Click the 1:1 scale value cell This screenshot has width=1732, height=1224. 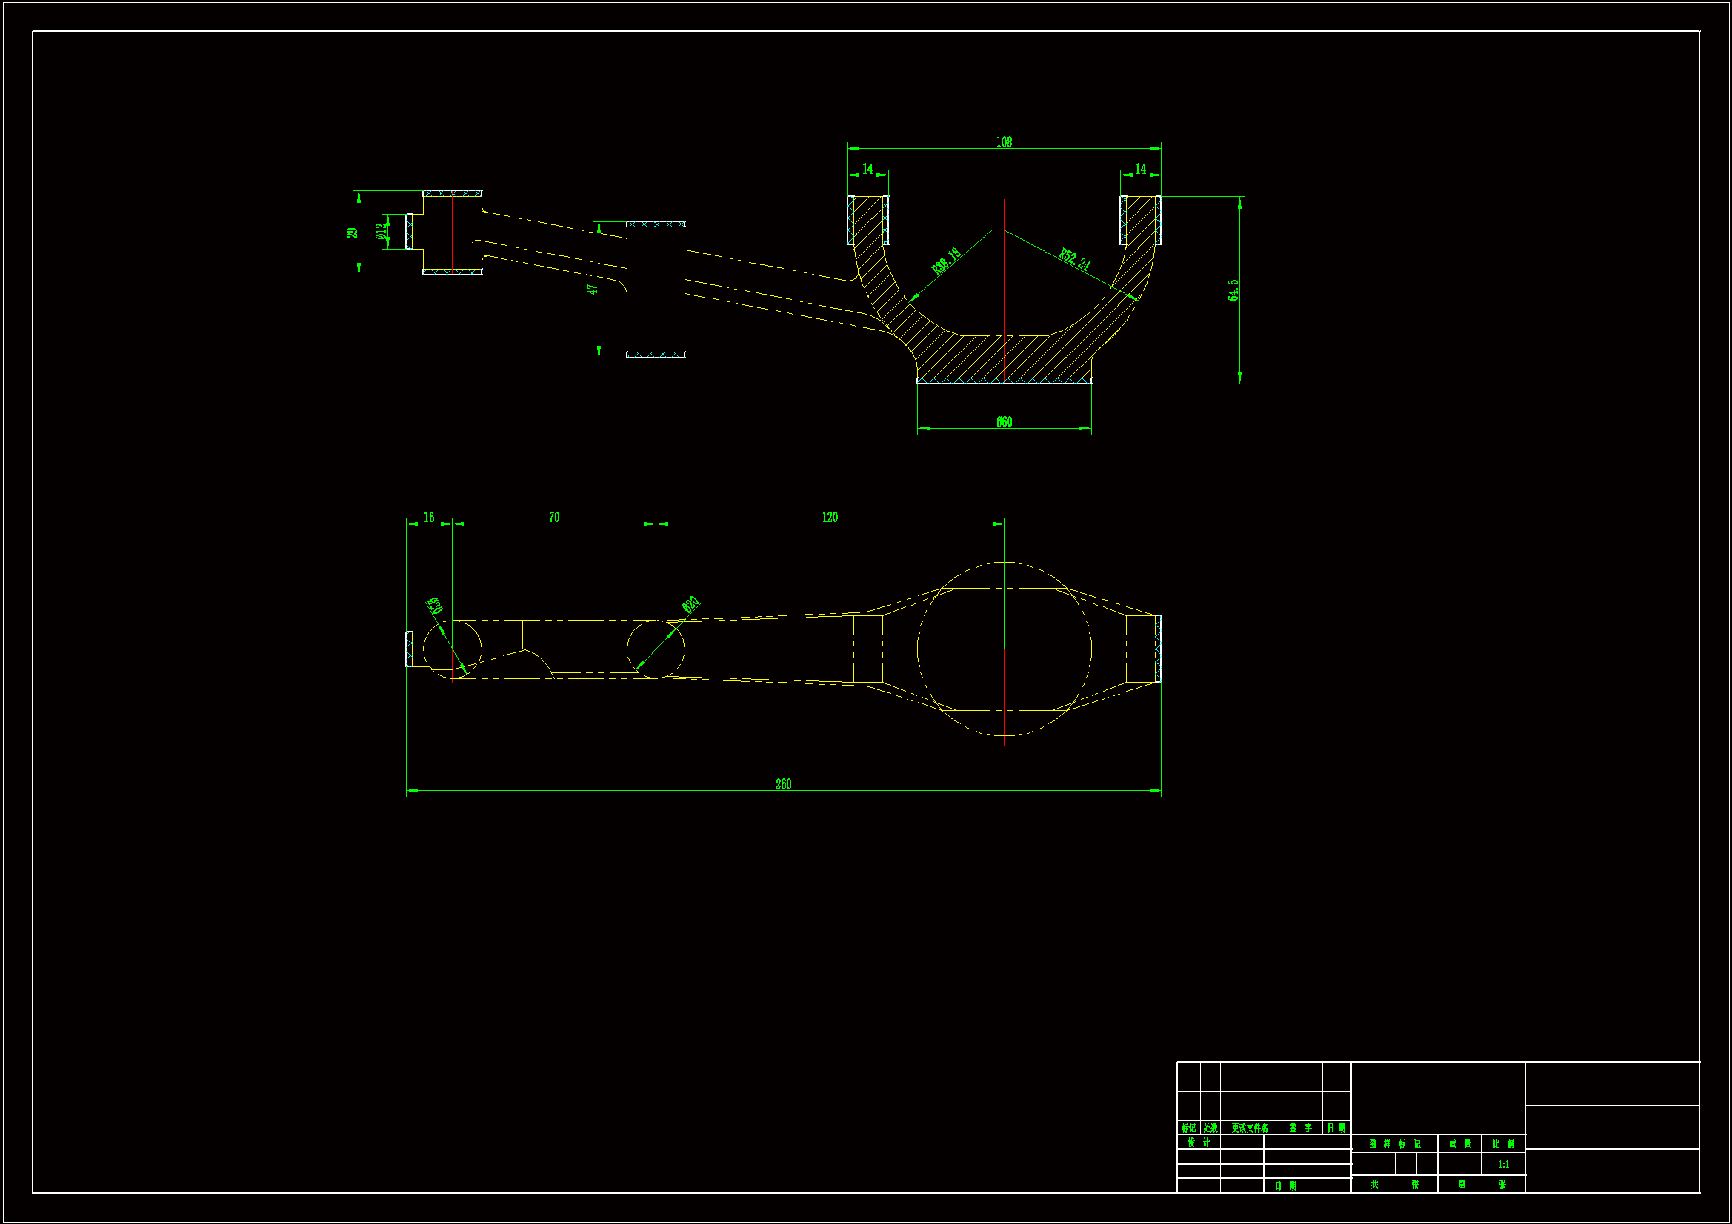pos(1503,1165)
